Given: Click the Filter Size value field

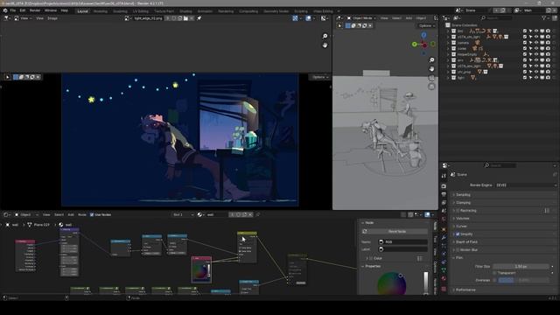Looking at the screenshot, I should pyautogui.click(x=521, y=266).
